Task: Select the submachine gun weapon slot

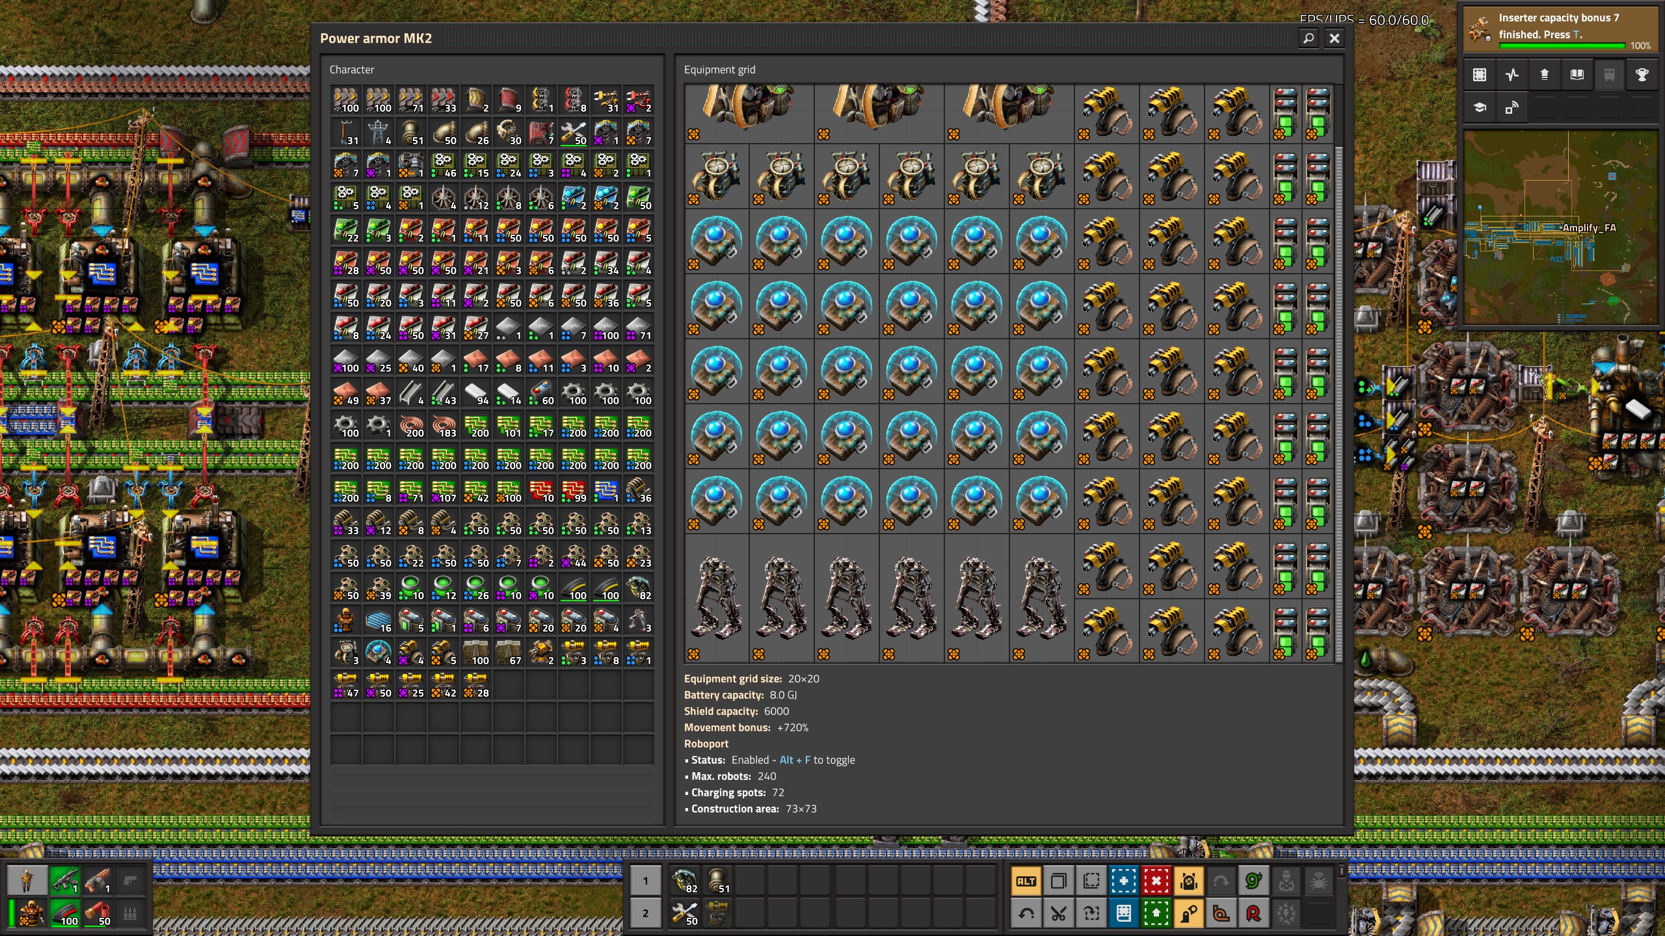Action: pyautogui.click(x=65, y=881)
